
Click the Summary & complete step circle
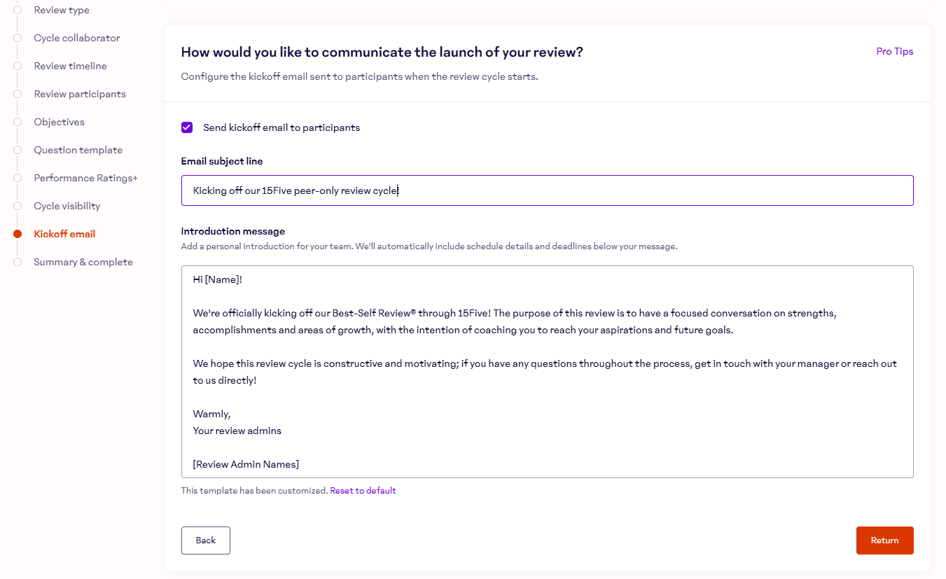click(18, 262)
